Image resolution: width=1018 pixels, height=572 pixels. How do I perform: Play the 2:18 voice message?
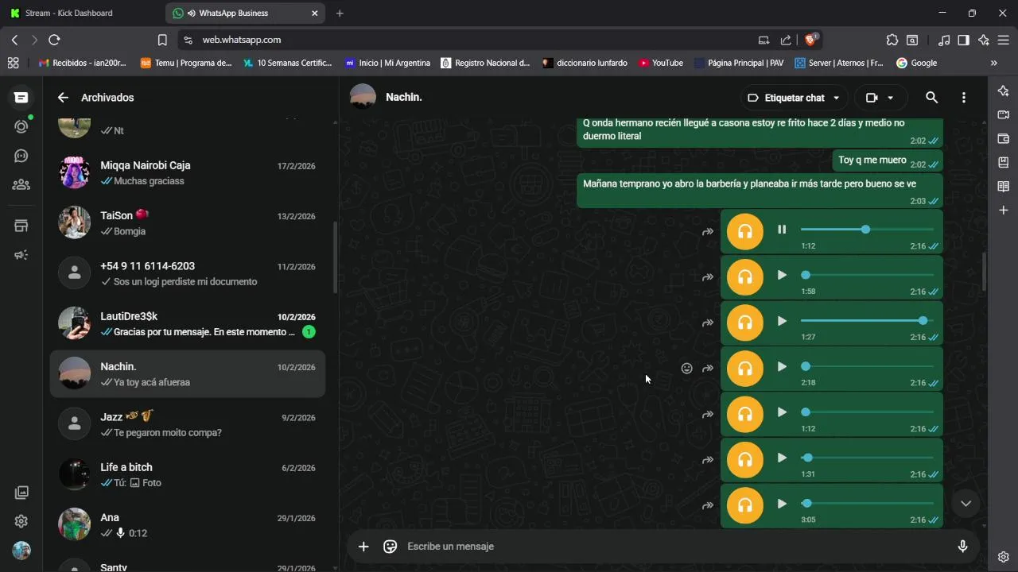[x=782, y=366]
